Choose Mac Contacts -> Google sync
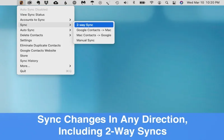Viewport: 224px width, 140px height. click(x=94, y=35)
